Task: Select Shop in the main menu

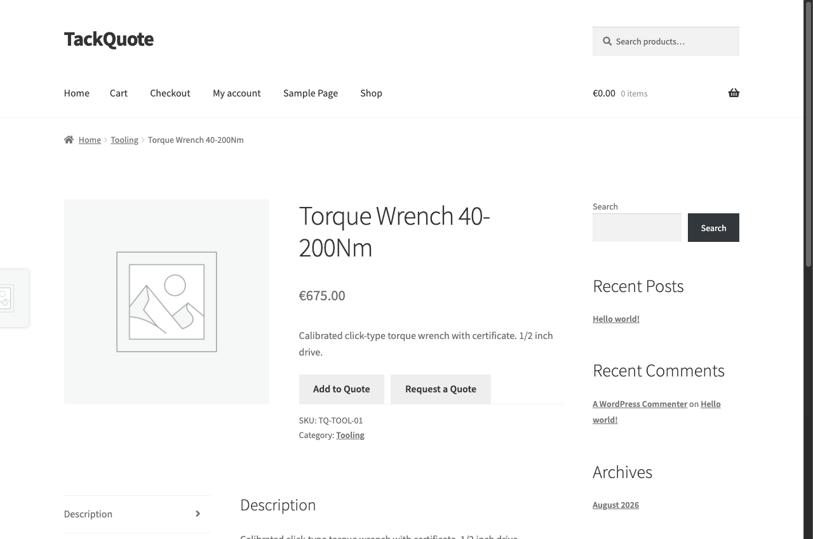Action: click(371, 93)
